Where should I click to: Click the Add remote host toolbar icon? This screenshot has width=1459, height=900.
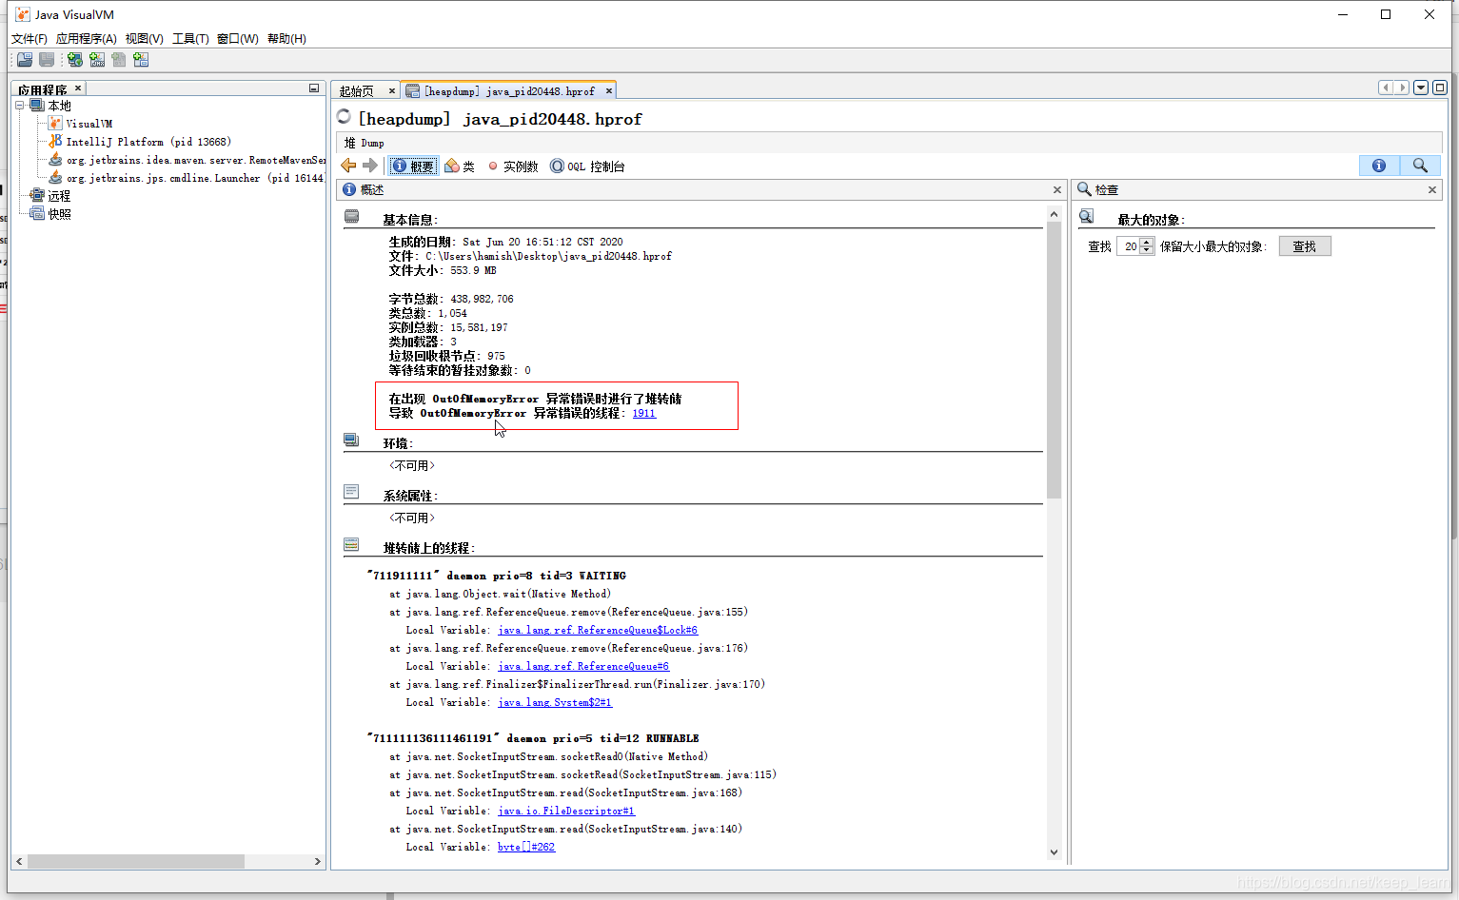74,60
